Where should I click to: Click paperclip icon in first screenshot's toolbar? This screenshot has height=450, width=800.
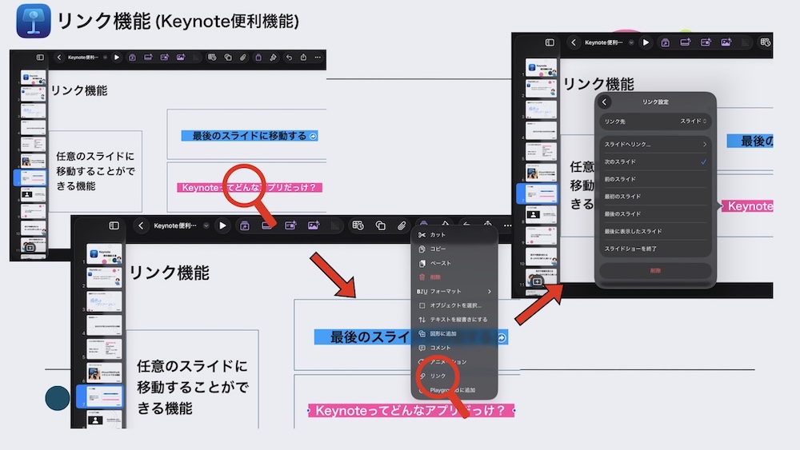(x=243, y=58)
